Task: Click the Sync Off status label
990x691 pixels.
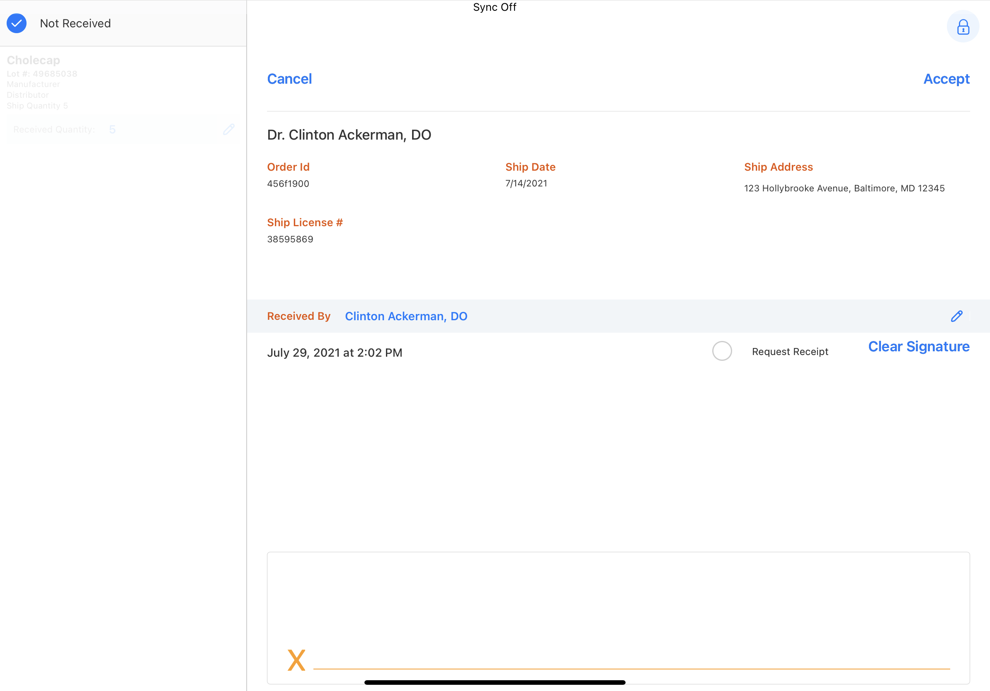Action: [x=494, y=7]
